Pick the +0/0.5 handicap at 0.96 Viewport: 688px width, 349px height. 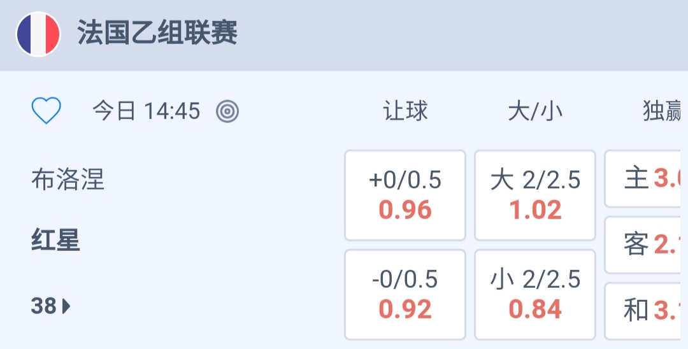pos(405,195)
